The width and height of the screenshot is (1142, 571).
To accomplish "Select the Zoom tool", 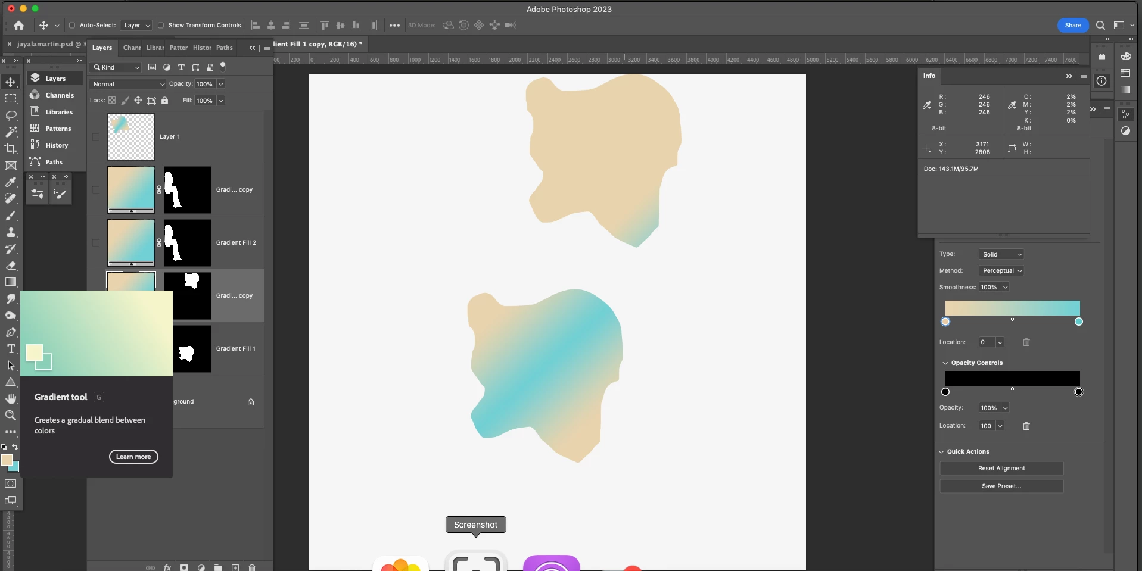I will (x=11, y=415).
